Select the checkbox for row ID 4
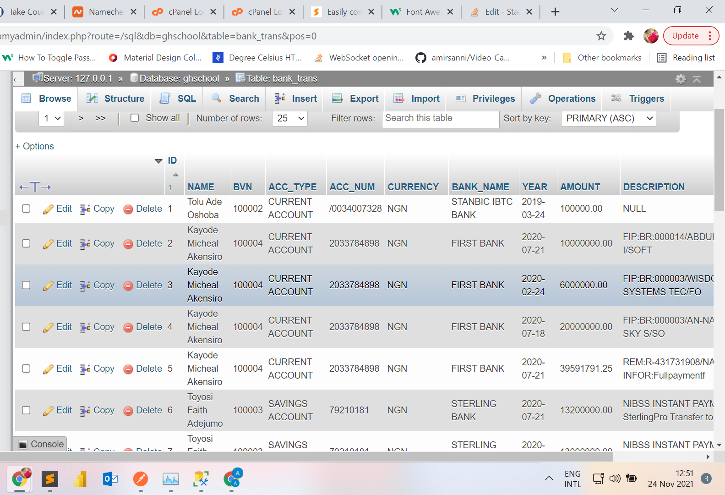The image size is (725, 495). pyautogui.click(x=26, y=327)
